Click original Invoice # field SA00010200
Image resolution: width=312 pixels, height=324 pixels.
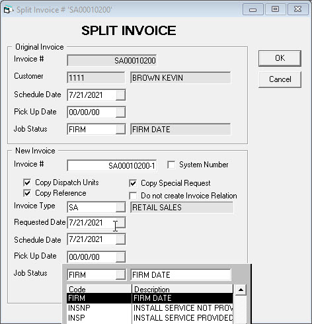tap(112, 60)
